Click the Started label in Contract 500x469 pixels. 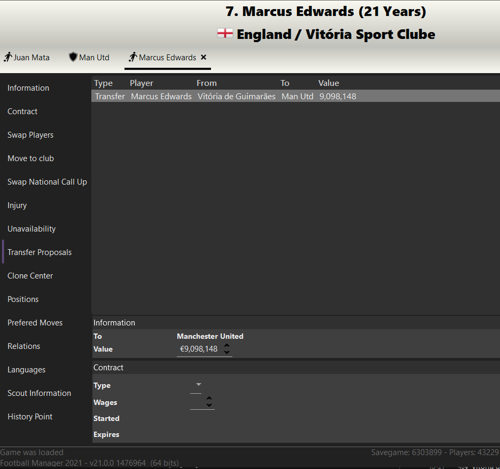point(106,418)
